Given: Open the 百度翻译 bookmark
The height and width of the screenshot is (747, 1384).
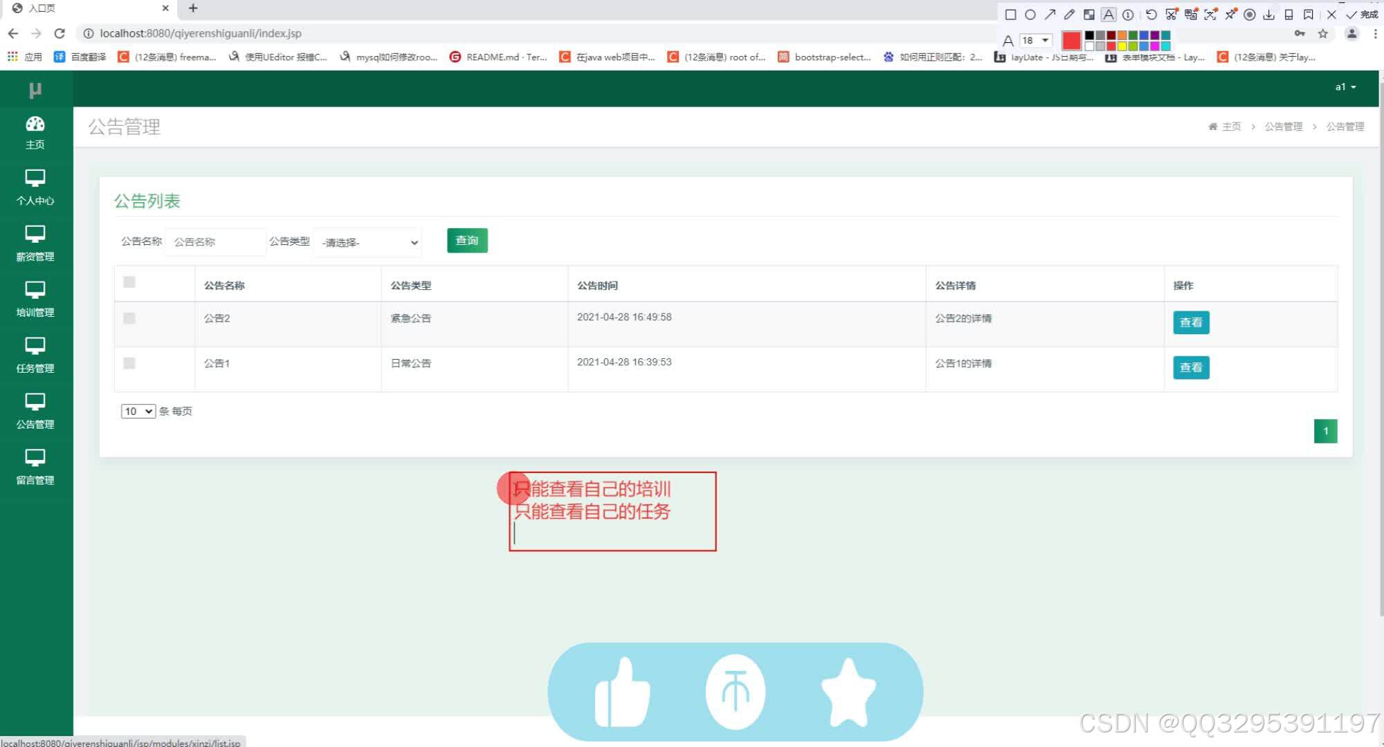Looking at the screenshot, I should pos(80,57).
